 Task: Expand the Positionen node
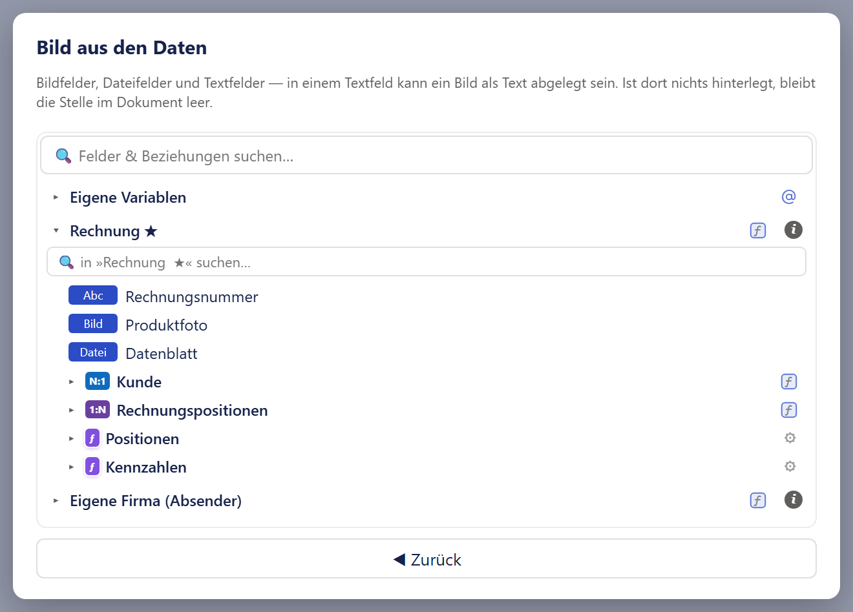72,439
